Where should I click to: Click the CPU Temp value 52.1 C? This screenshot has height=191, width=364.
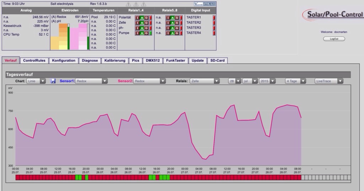(x=44, y=34)
